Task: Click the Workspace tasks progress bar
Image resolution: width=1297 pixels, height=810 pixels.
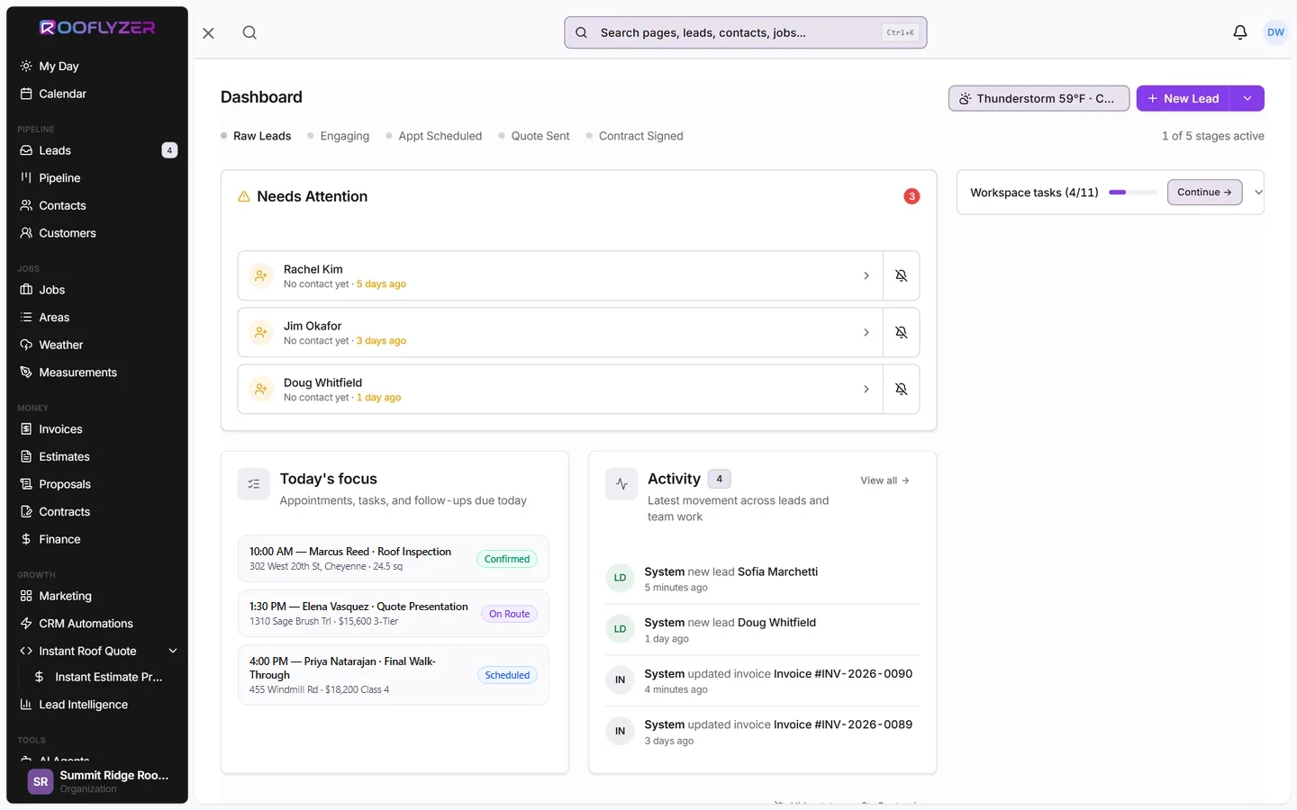Action: click(1132, 192)
